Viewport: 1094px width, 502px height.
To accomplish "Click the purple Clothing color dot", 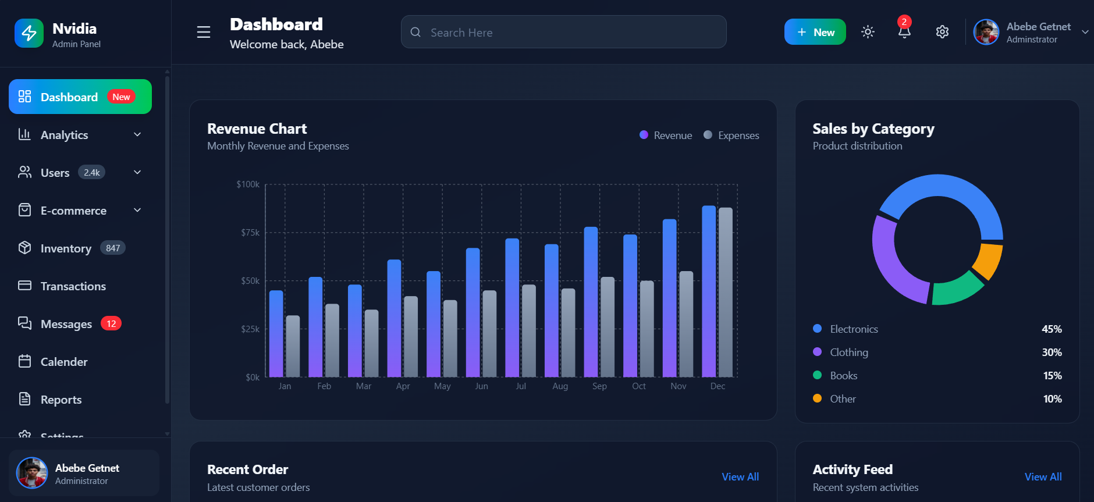I will pyautogui.click(x=817, y=352).
